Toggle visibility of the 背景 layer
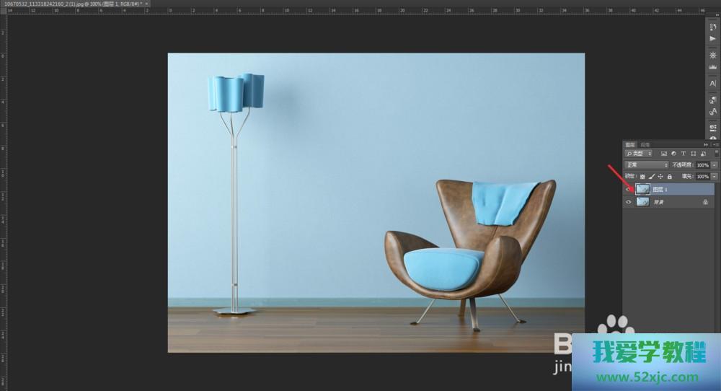The width and height of the screenshot is (721, 391). pos(629,203)
